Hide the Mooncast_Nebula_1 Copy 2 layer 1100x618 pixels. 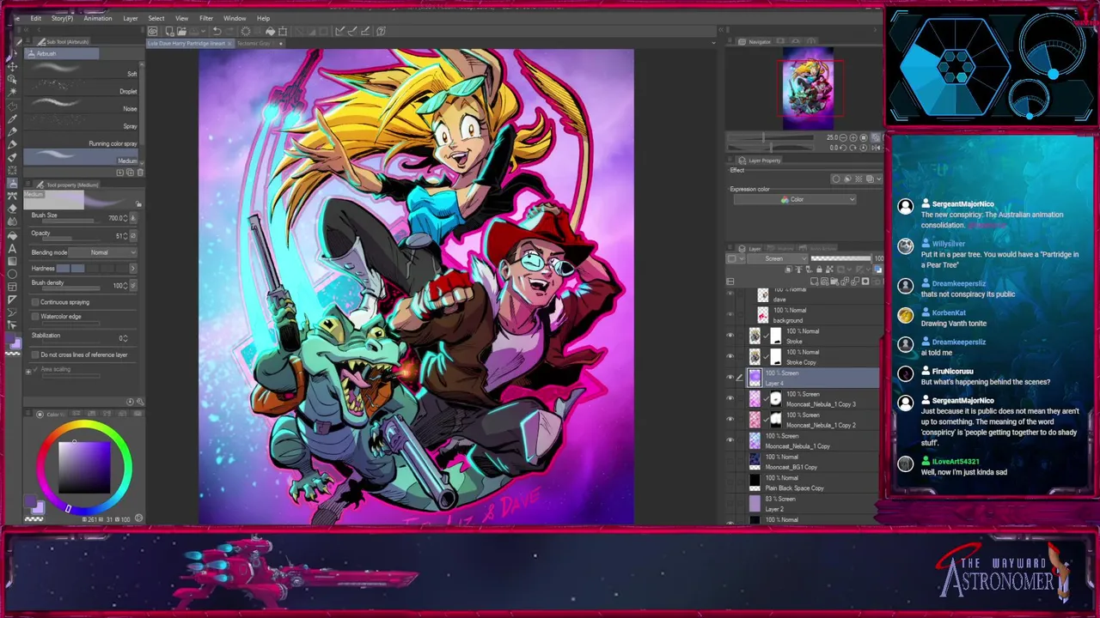730,419
